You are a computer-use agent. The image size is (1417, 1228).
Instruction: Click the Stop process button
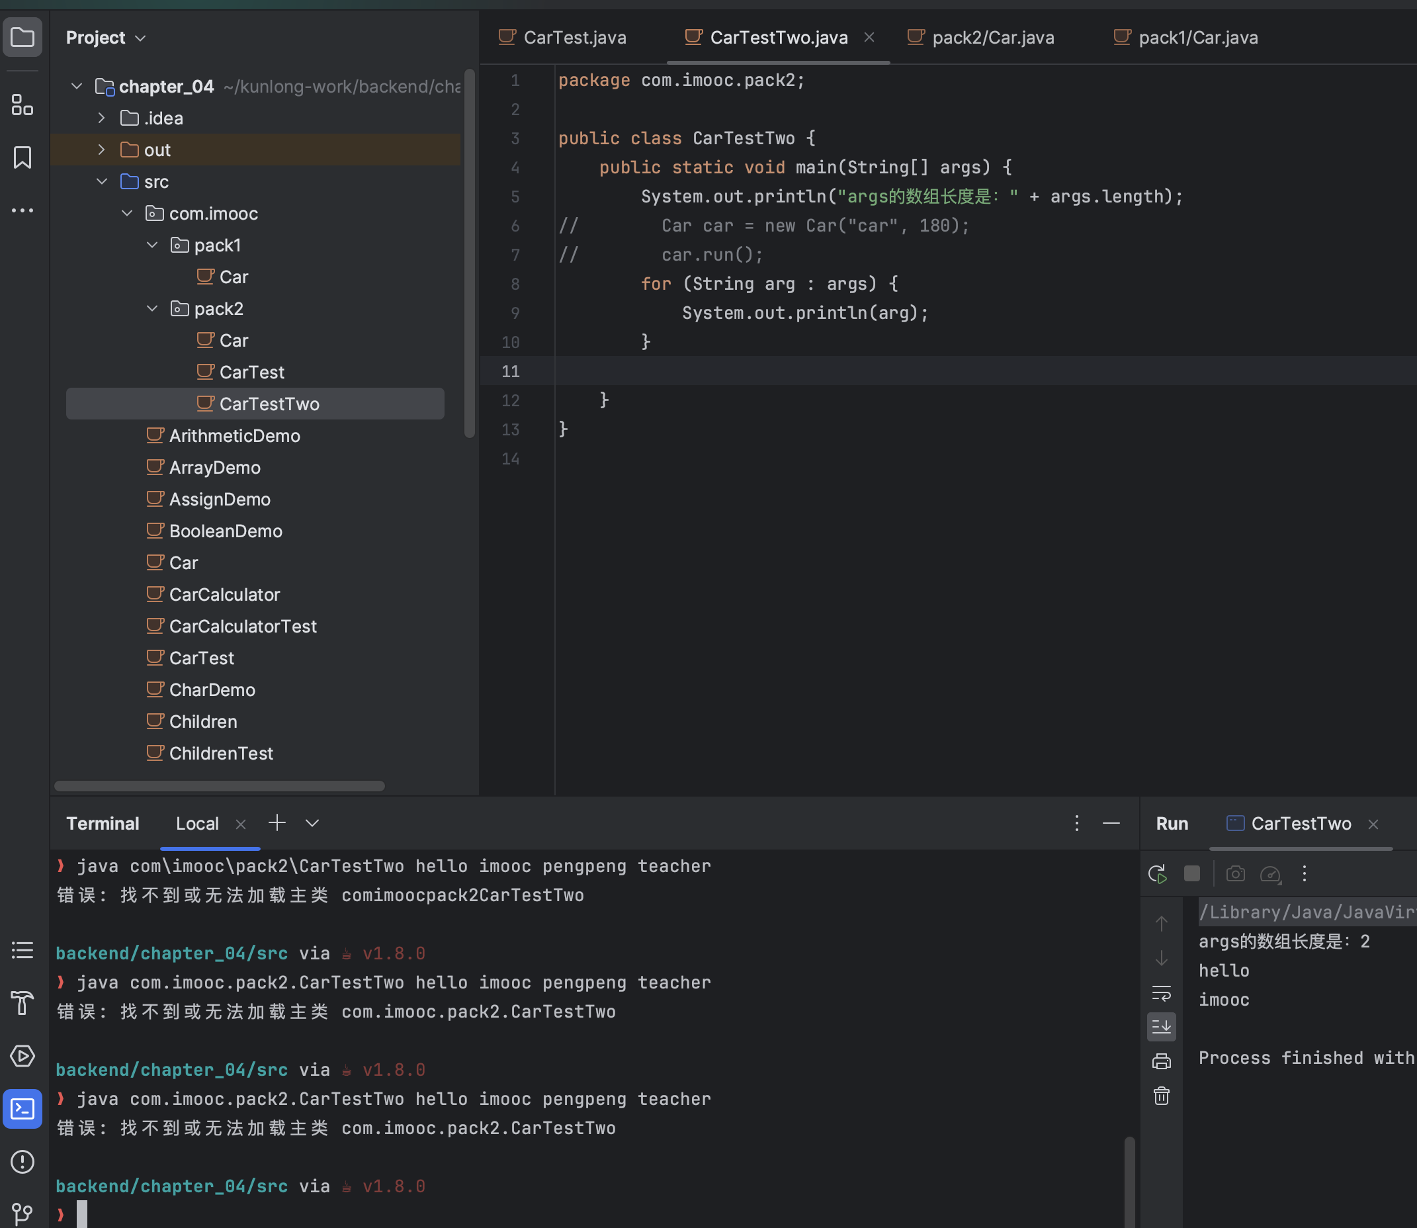[x=1191, y=873]
